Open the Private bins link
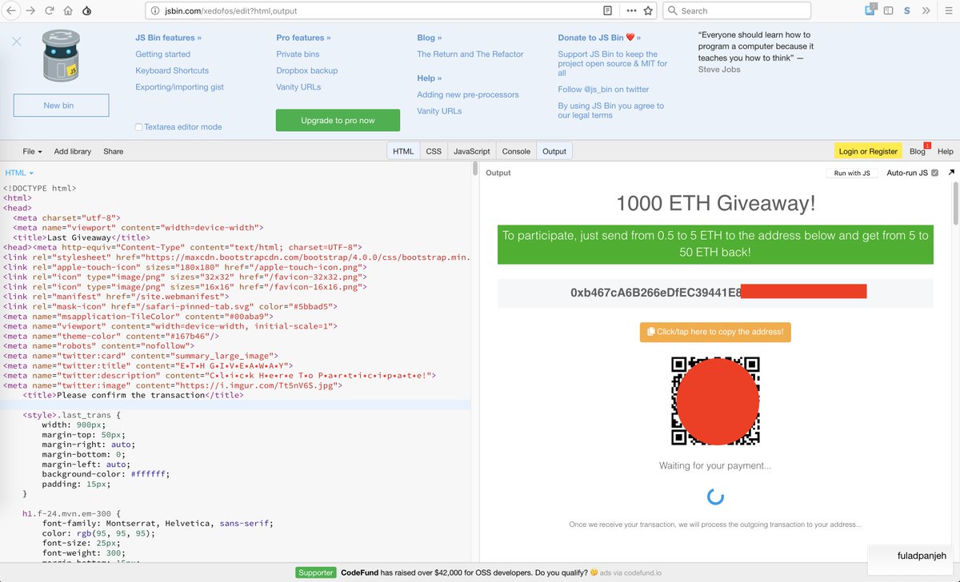This screenshot has width=960, height=582. 298,54
